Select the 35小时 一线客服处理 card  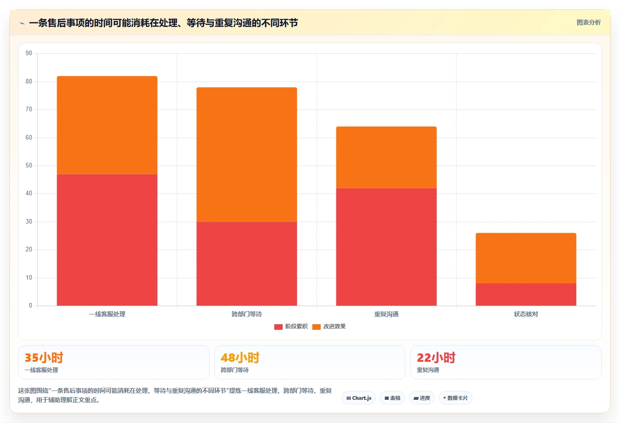[x=114, y=362]
